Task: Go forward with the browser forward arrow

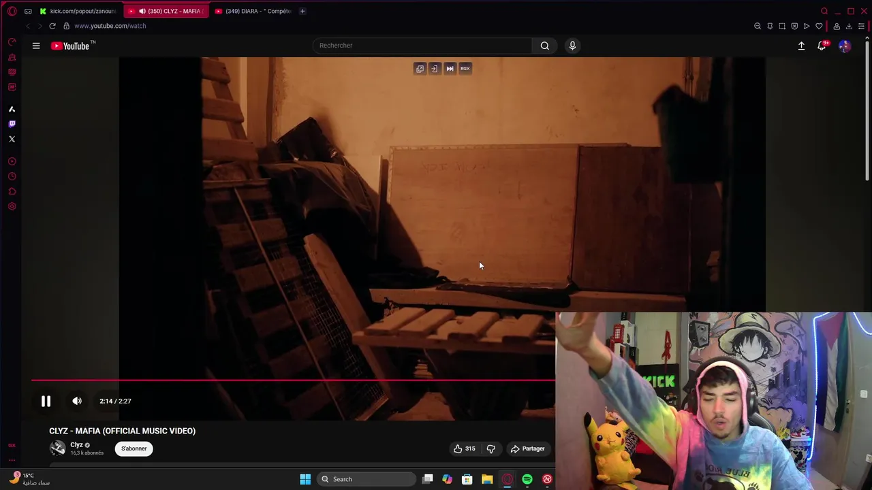Action: click(40, 26)
